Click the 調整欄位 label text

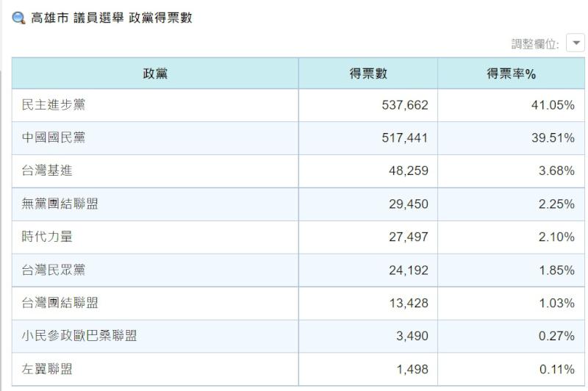coord(535,44)
